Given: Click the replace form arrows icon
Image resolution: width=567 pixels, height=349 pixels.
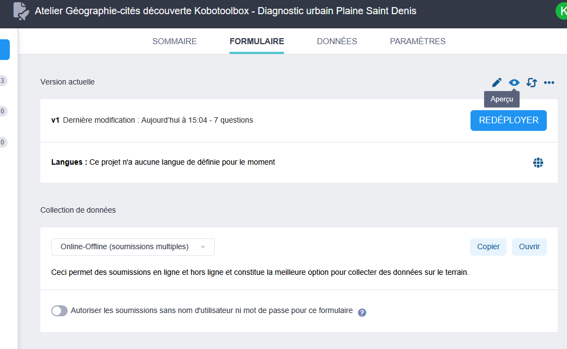Looking at the screenshot, I should (532, 82).
